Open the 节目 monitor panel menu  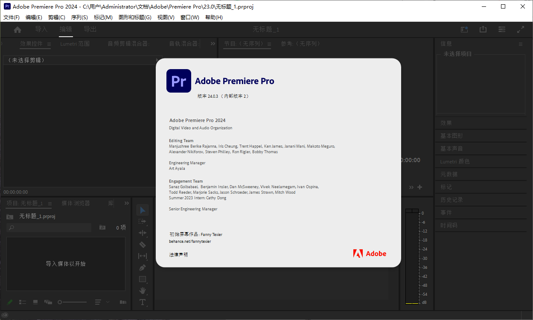click(269, 44)
